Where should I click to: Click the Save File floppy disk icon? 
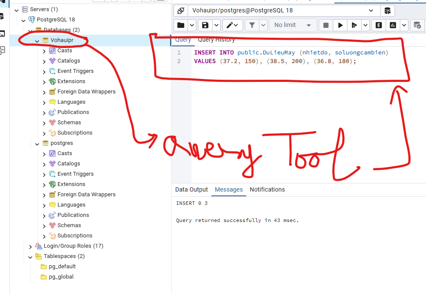(205, 25)
